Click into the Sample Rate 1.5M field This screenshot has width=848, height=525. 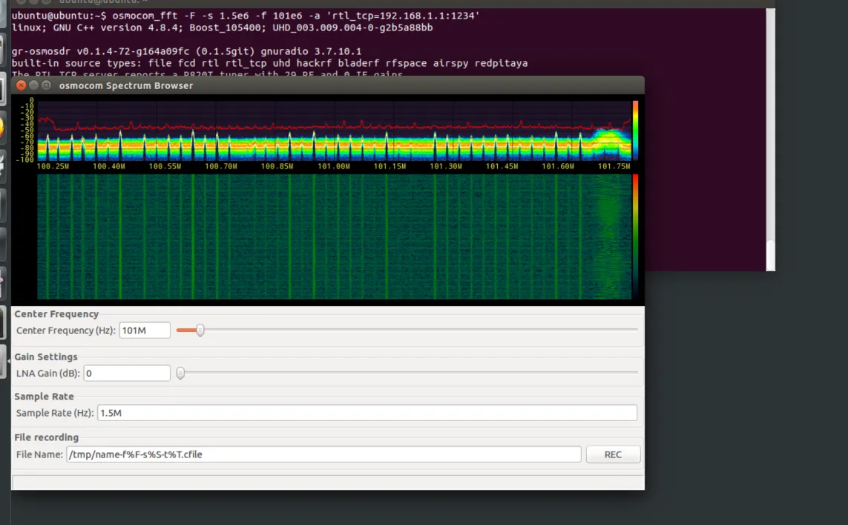[367, 413]
